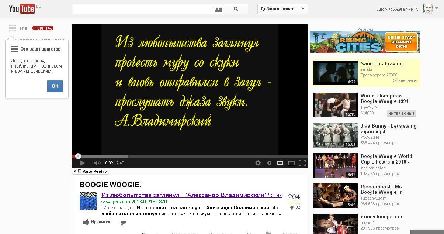Click the ingeharkestad channel name
Image resolution: width=444 pixels, height=234 pixels.
374,168
